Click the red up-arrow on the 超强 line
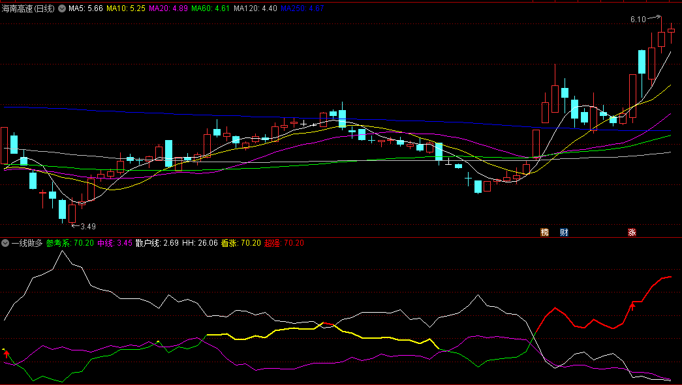The height and width of the screenshot is (385, 682). click(x=632, y=306)
